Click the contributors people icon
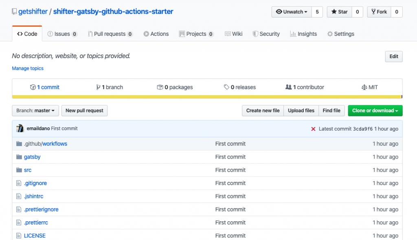The width and height of the screenshot is (417, 240). pyautogui.click(x=288, y=87)
